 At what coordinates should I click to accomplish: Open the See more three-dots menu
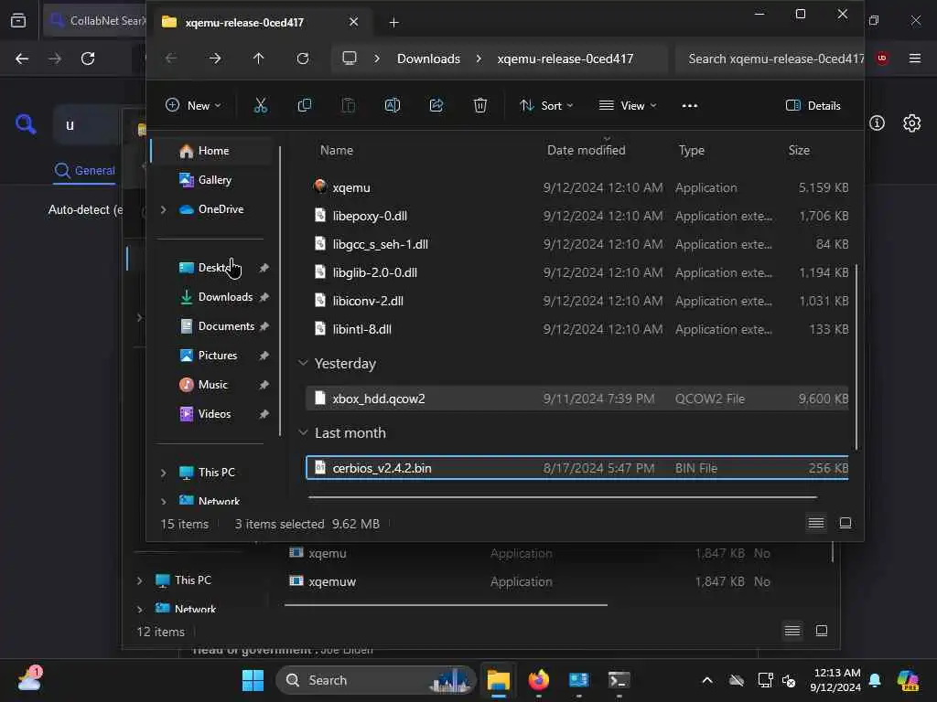[x=690, y=106]
